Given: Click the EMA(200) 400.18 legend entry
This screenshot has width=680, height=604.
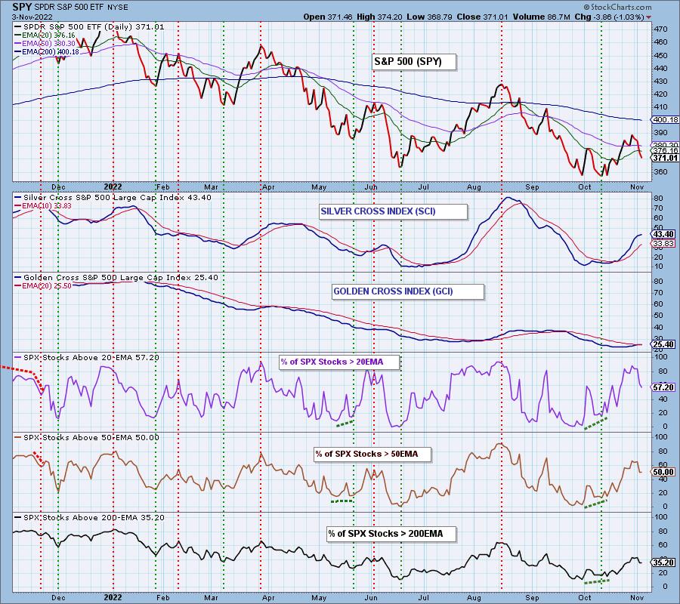Looking at the screenshot, I should click(x=46, y=51).
